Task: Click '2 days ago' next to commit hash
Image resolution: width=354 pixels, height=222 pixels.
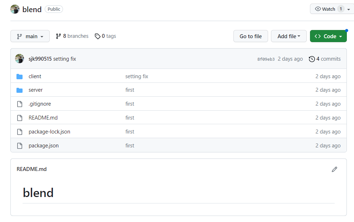Action: (x=290, y=59)
